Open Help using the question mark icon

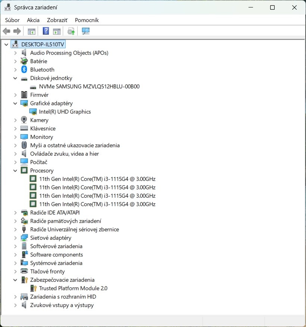pos(46,31)
